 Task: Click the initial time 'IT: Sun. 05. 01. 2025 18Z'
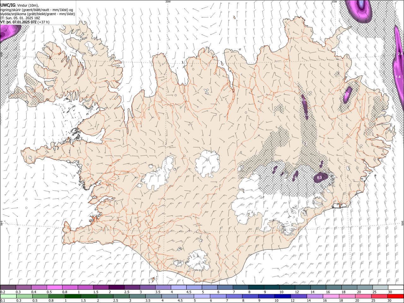pos(20,18)
